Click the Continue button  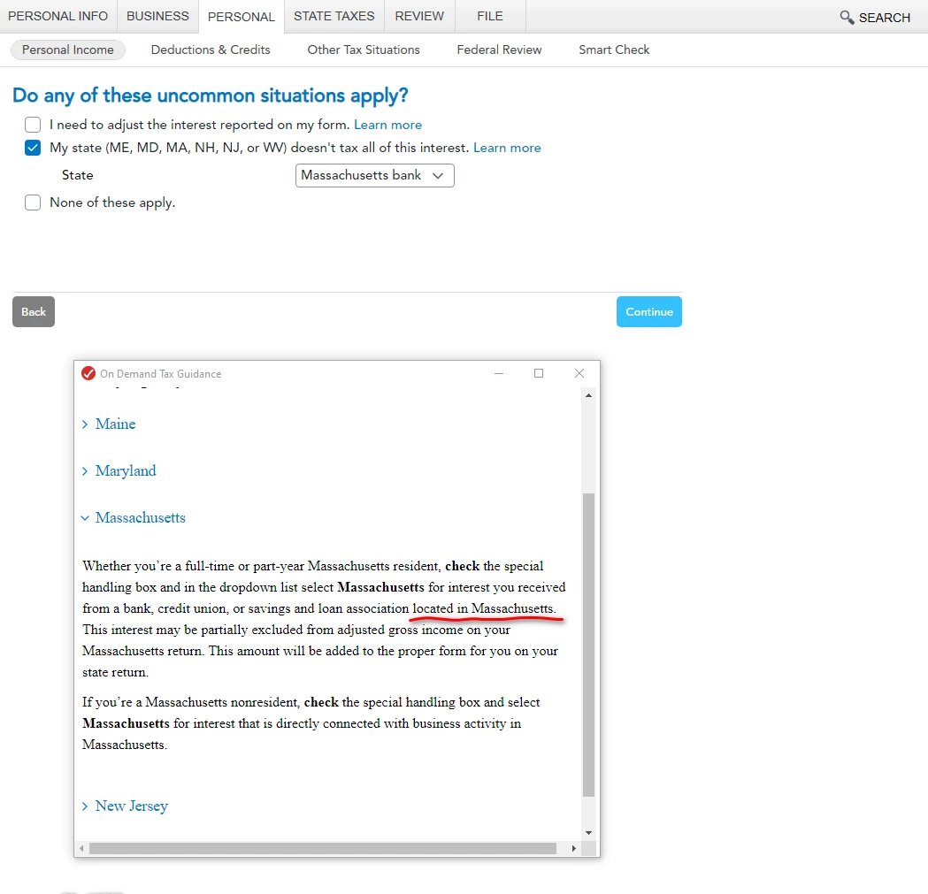(648, 312)
